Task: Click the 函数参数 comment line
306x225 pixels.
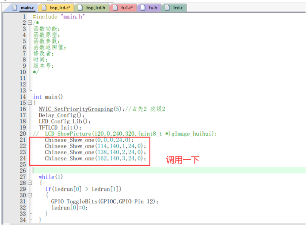Action: click(x=46, y=41)
